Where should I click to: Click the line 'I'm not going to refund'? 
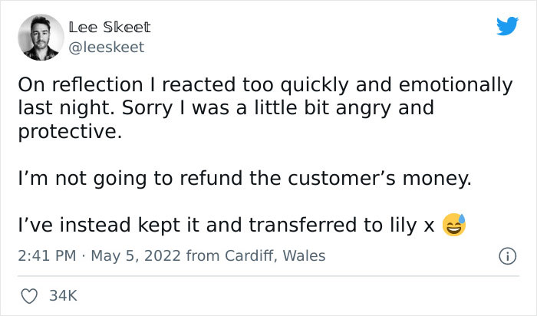tap(245, 179)
